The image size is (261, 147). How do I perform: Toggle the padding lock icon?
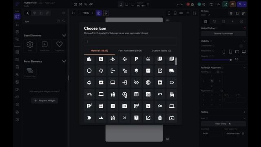click(x=212, y=81)
